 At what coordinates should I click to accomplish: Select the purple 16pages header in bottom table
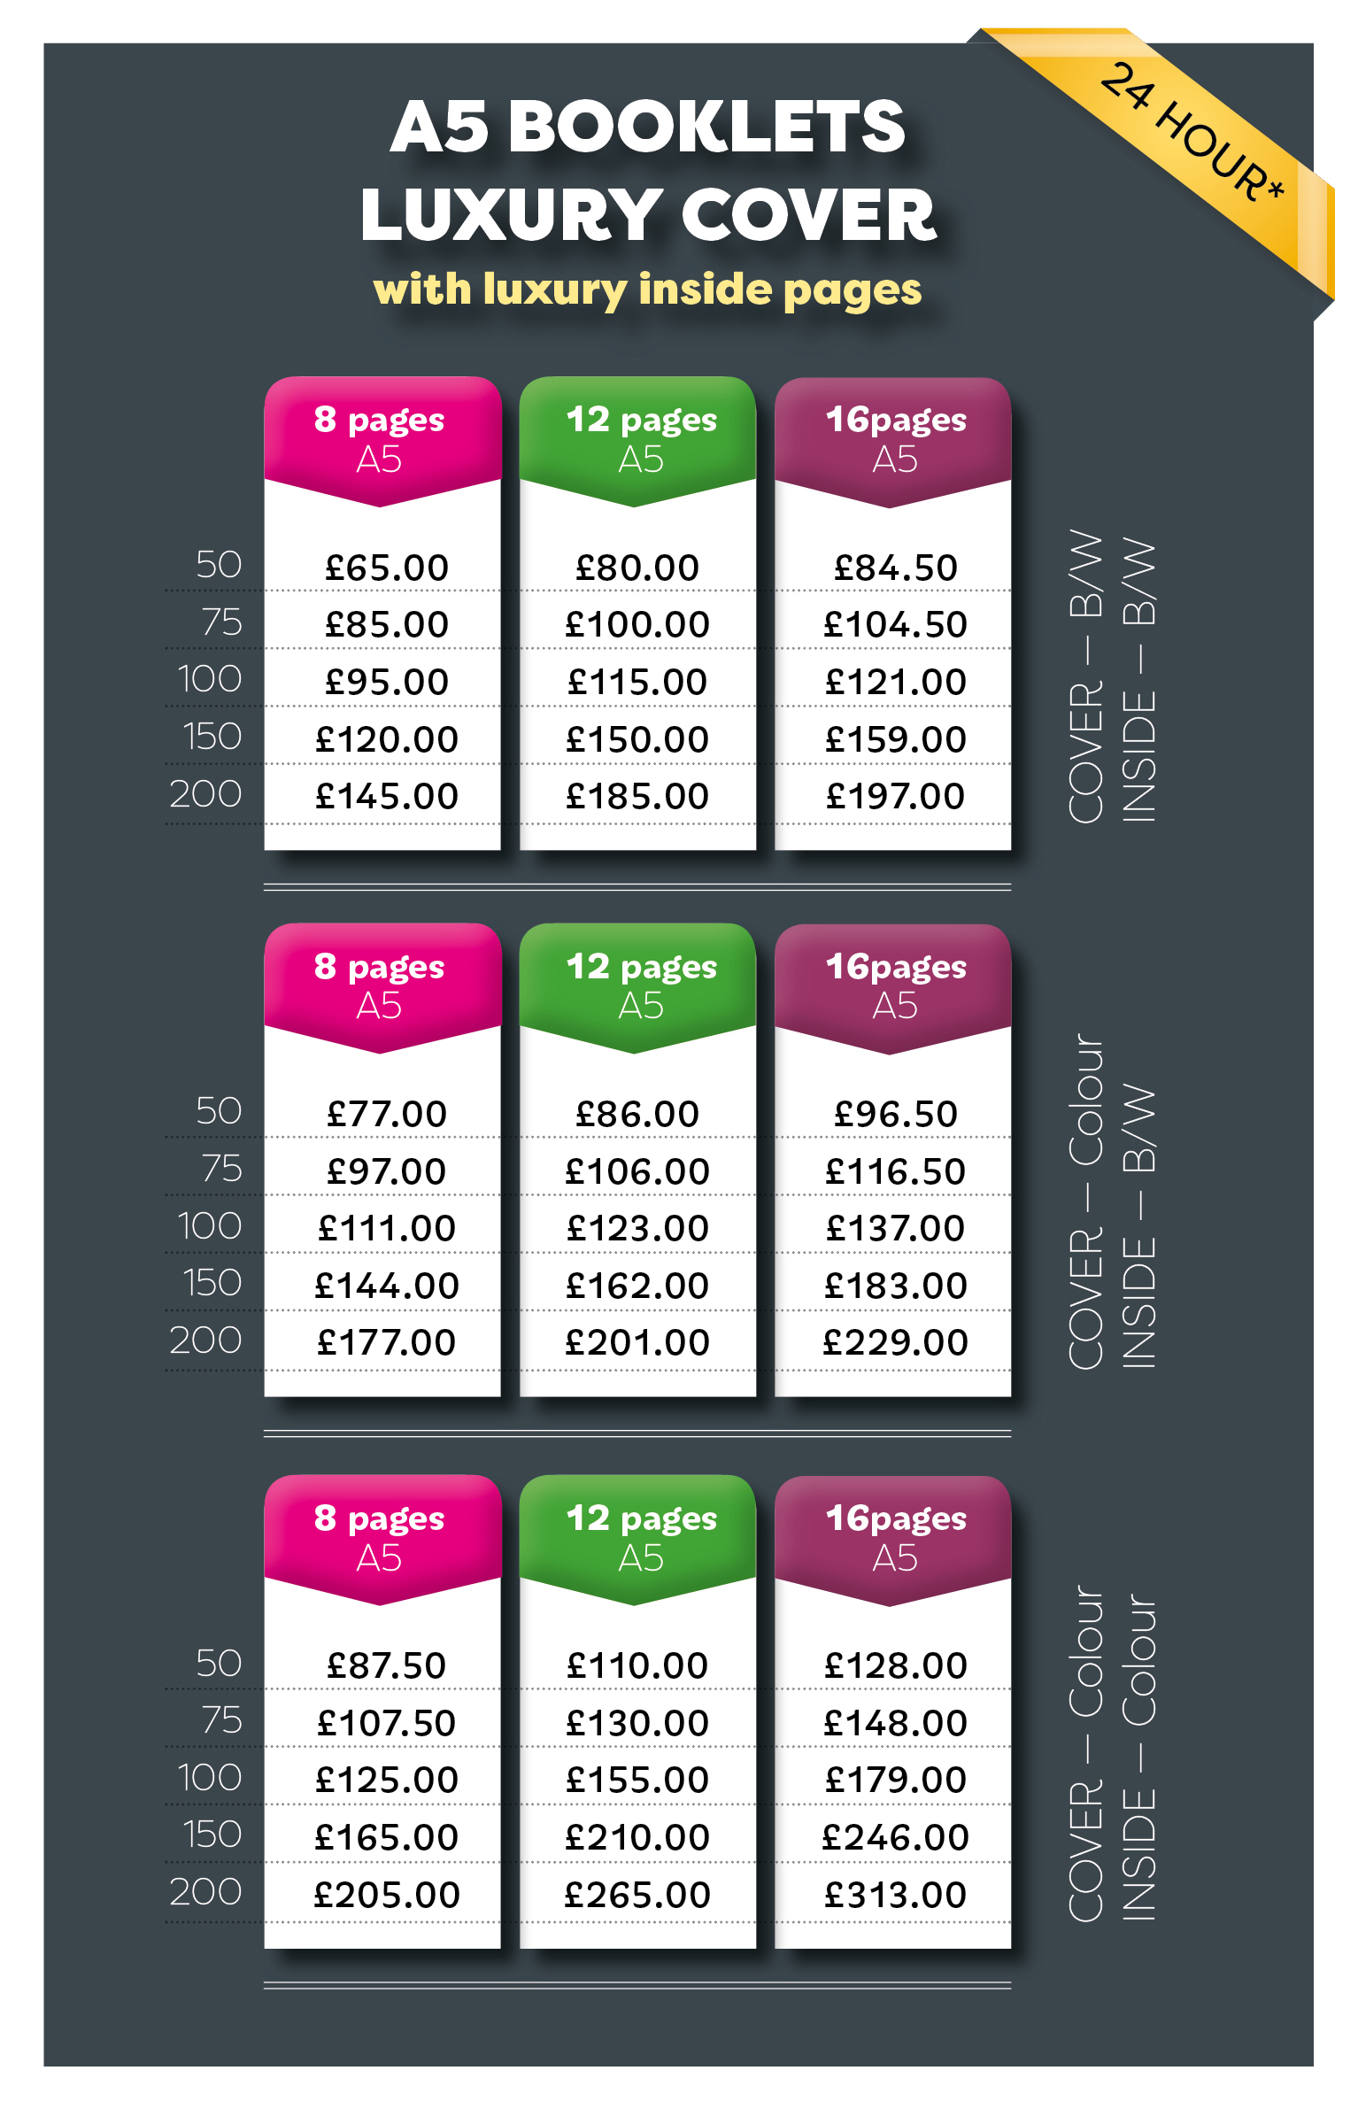click(894, 1536)
